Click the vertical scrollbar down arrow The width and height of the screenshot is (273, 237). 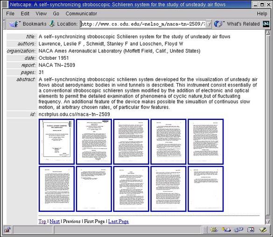tap(268, 221)
